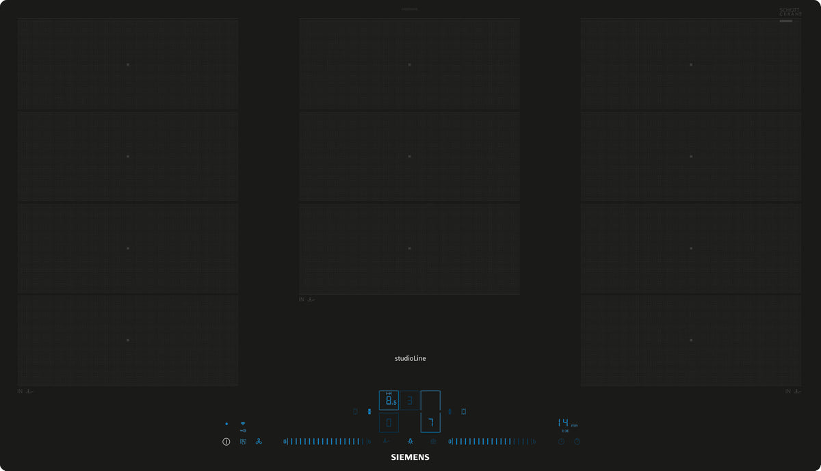Tap the bottom cooking zone in the left column
Screen dimensions: 821x471
click(128, 340)
